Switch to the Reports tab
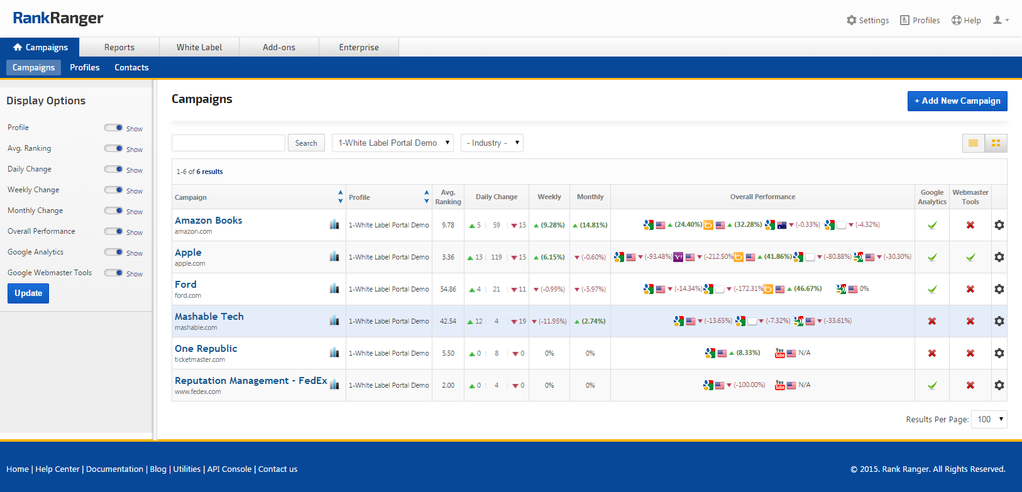The height and width of the screenshot is (492, 1022). [x=119, y=47]
